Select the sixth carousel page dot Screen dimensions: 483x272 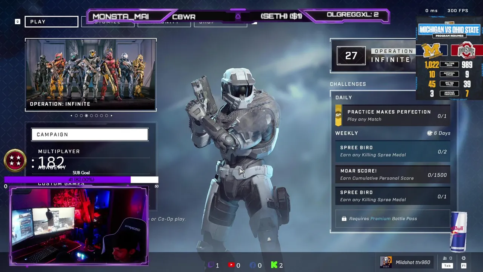[101, 116]
